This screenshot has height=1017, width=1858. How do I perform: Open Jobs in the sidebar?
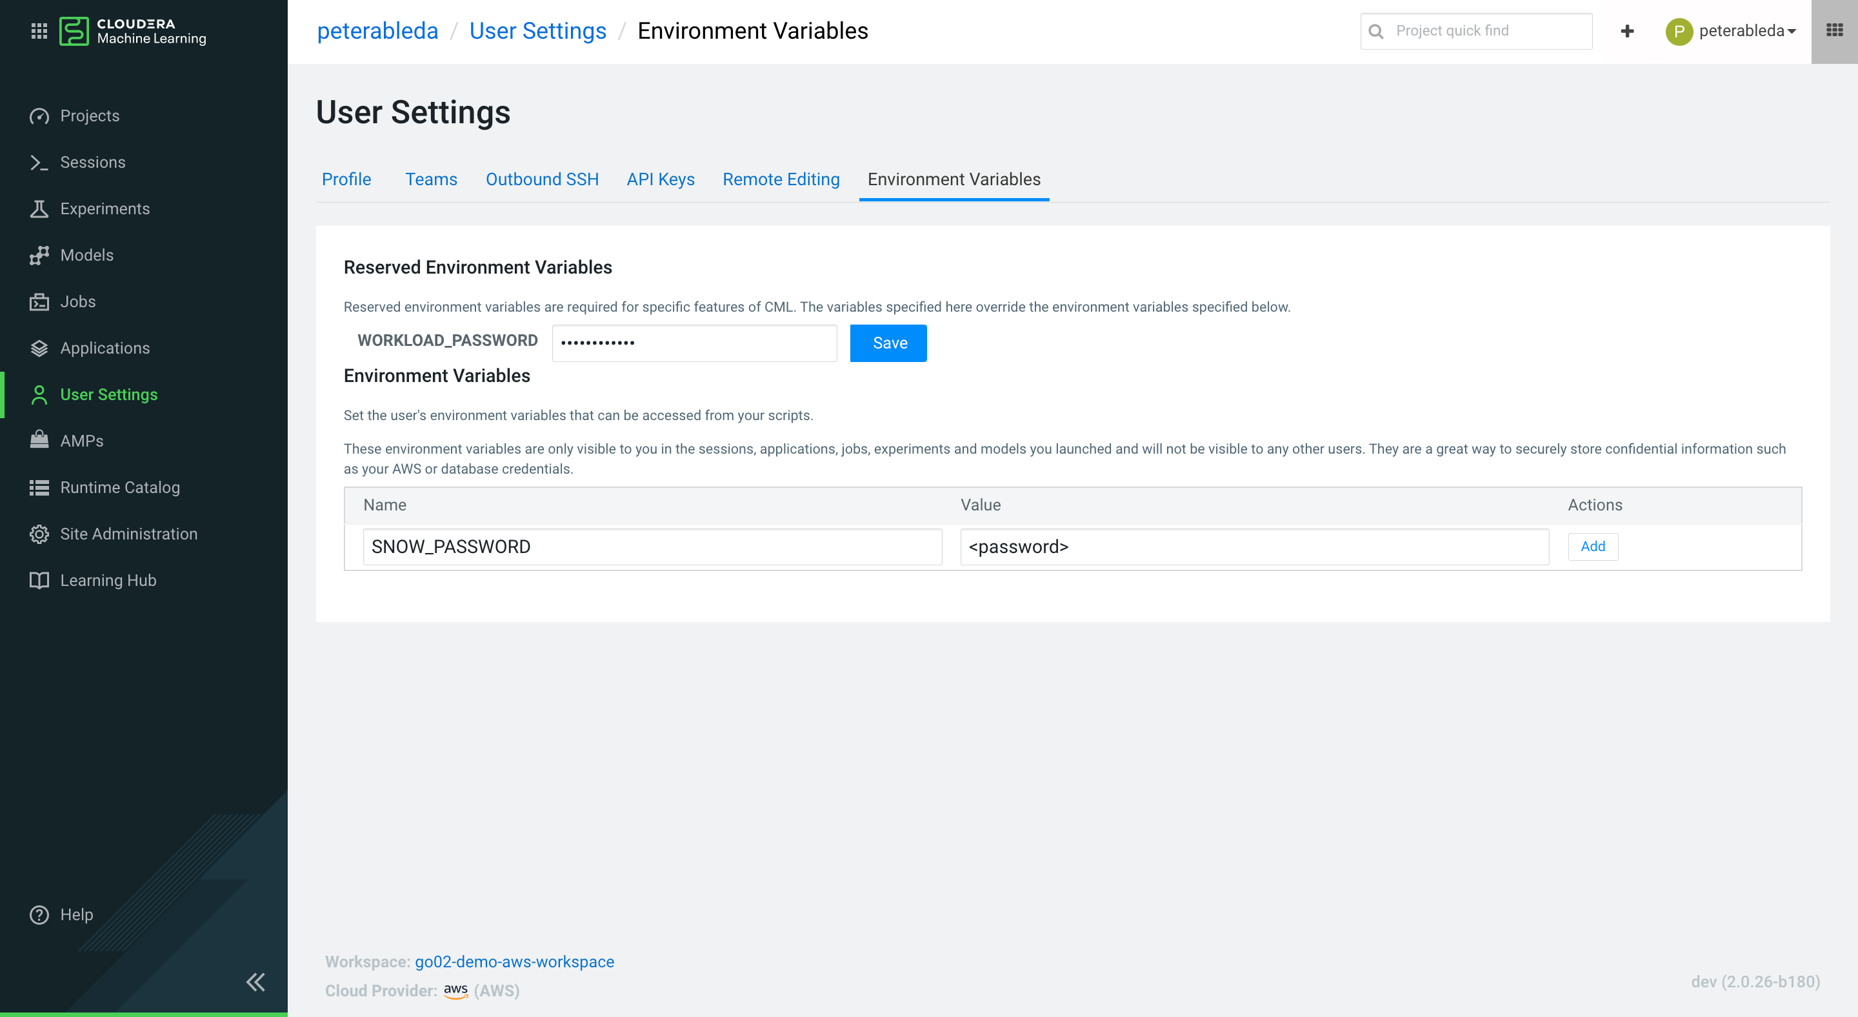(x=77, y=301)
